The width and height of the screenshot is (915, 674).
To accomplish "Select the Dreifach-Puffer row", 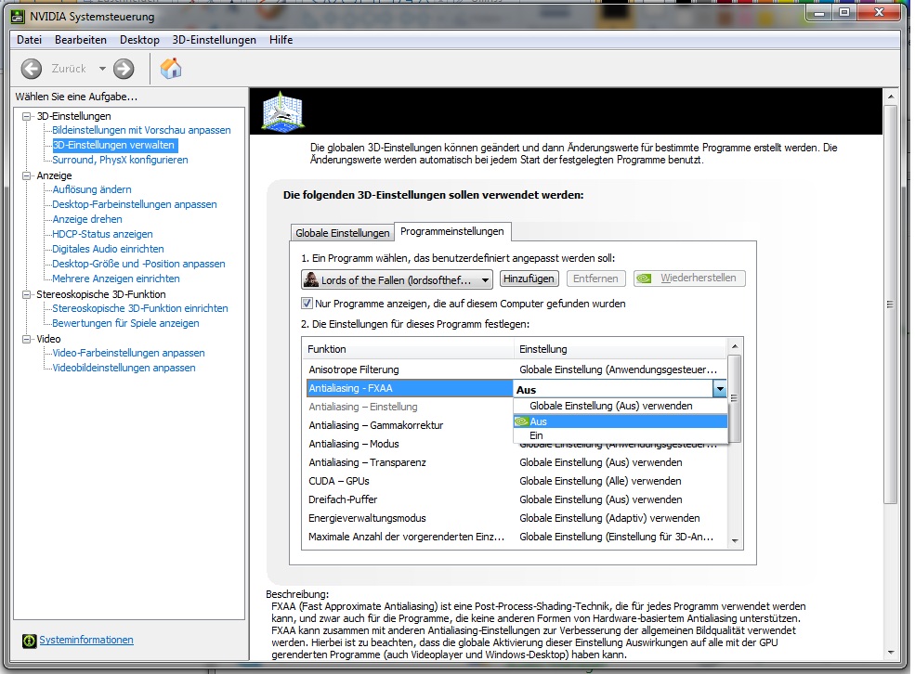I will tap(515, 499).
